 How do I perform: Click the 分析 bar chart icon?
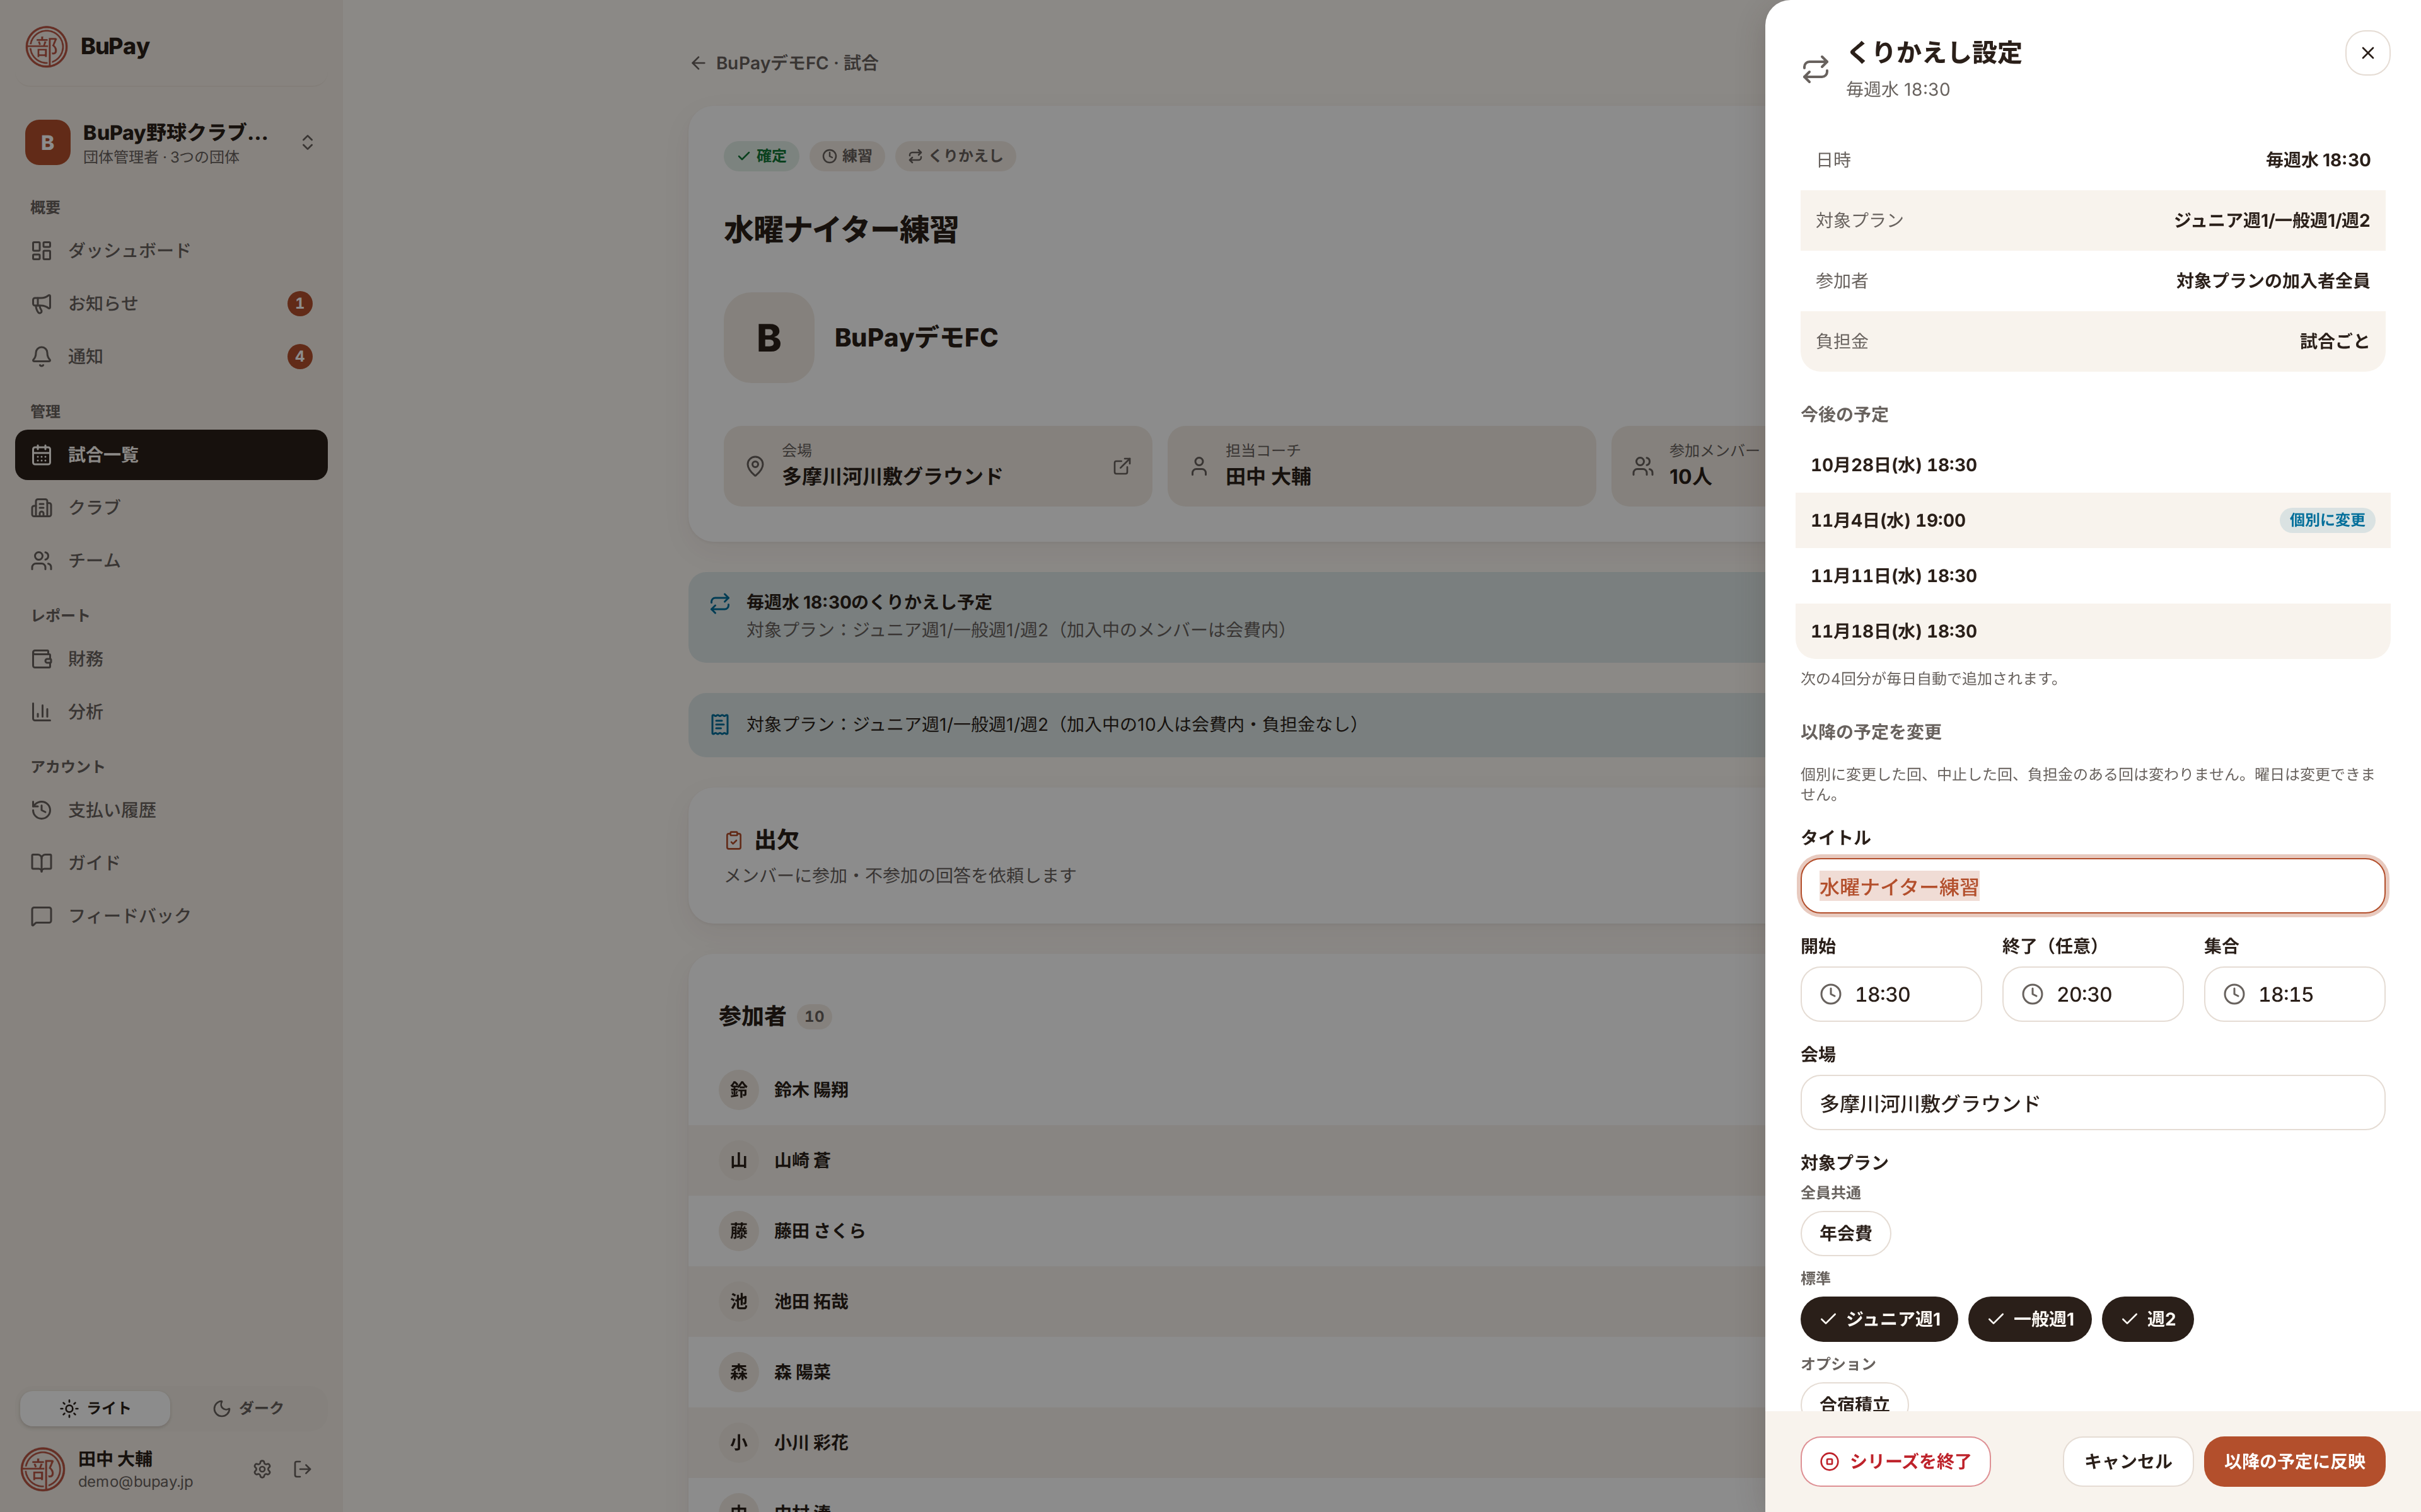[x=41, y=712]
